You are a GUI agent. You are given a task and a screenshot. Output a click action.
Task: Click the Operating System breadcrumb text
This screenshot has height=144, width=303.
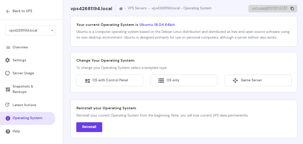pos(197,8)
